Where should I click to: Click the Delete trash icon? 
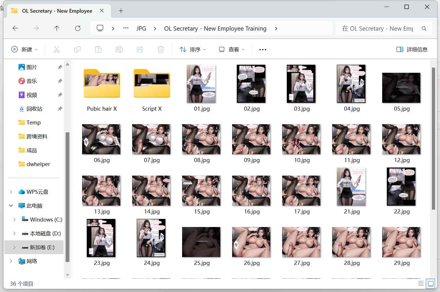point(161,49)
